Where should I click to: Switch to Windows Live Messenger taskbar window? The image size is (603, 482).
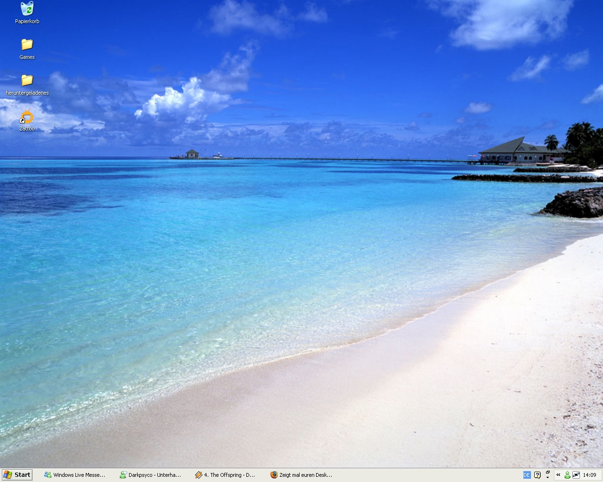75,475
